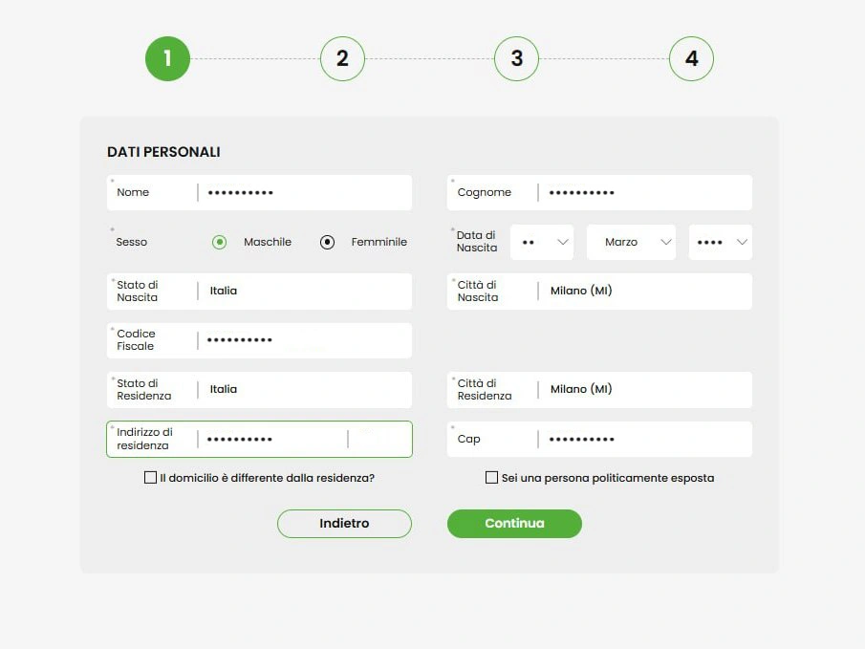
Task: Click the house number box beside Indirizzo
Action: pos(380,440)
